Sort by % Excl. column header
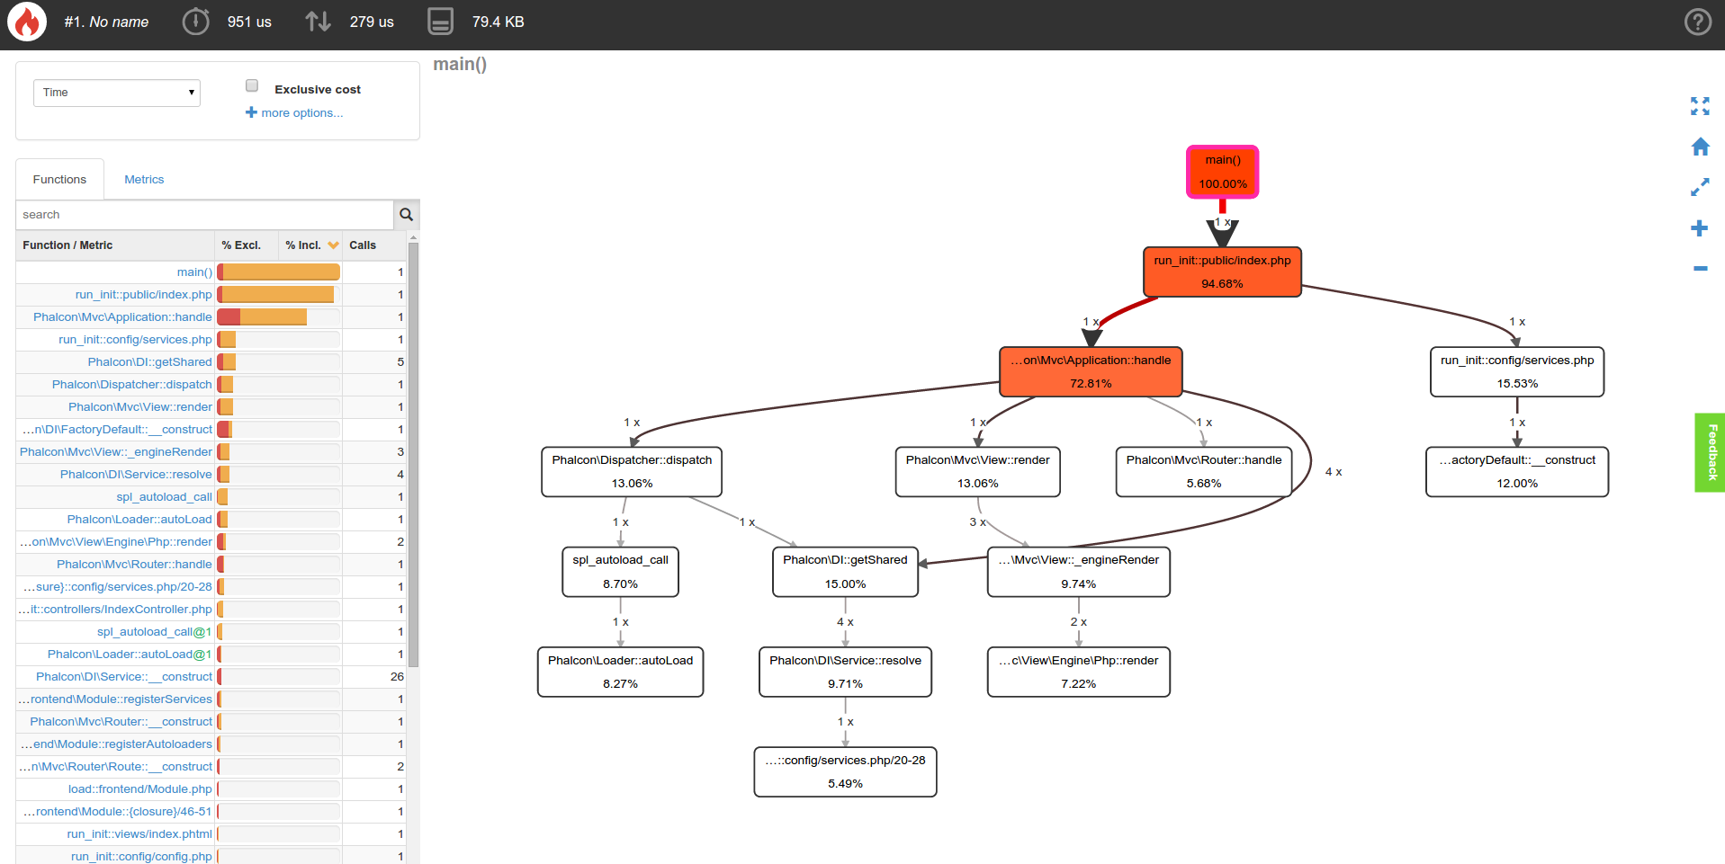The height and width of the screenshot is (864, 1725). [241, 245]
